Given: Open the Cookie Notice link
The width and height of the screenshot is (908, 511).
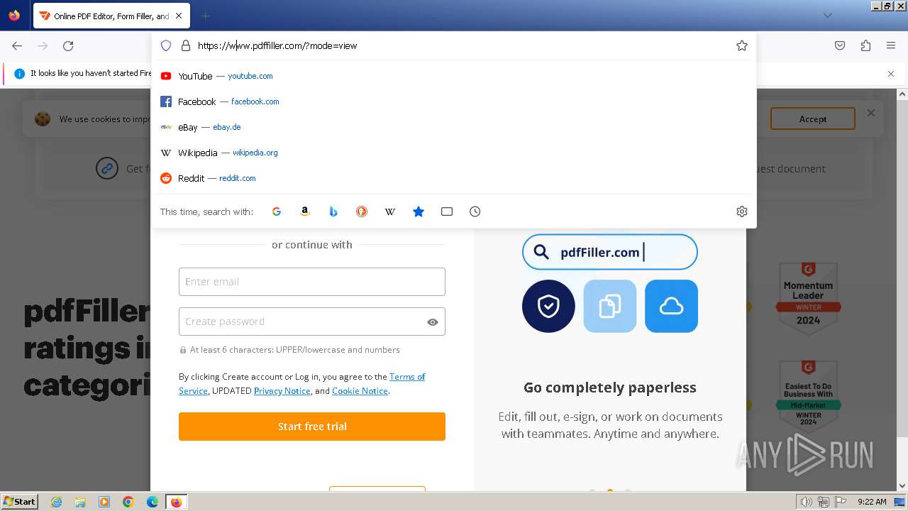Looking at the screenshot, I should click(360, 391).
